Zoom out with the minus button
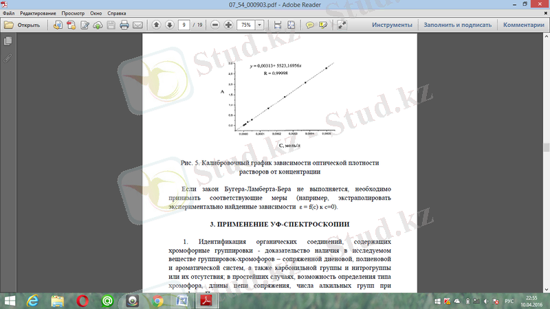 [x=215, y=25]
